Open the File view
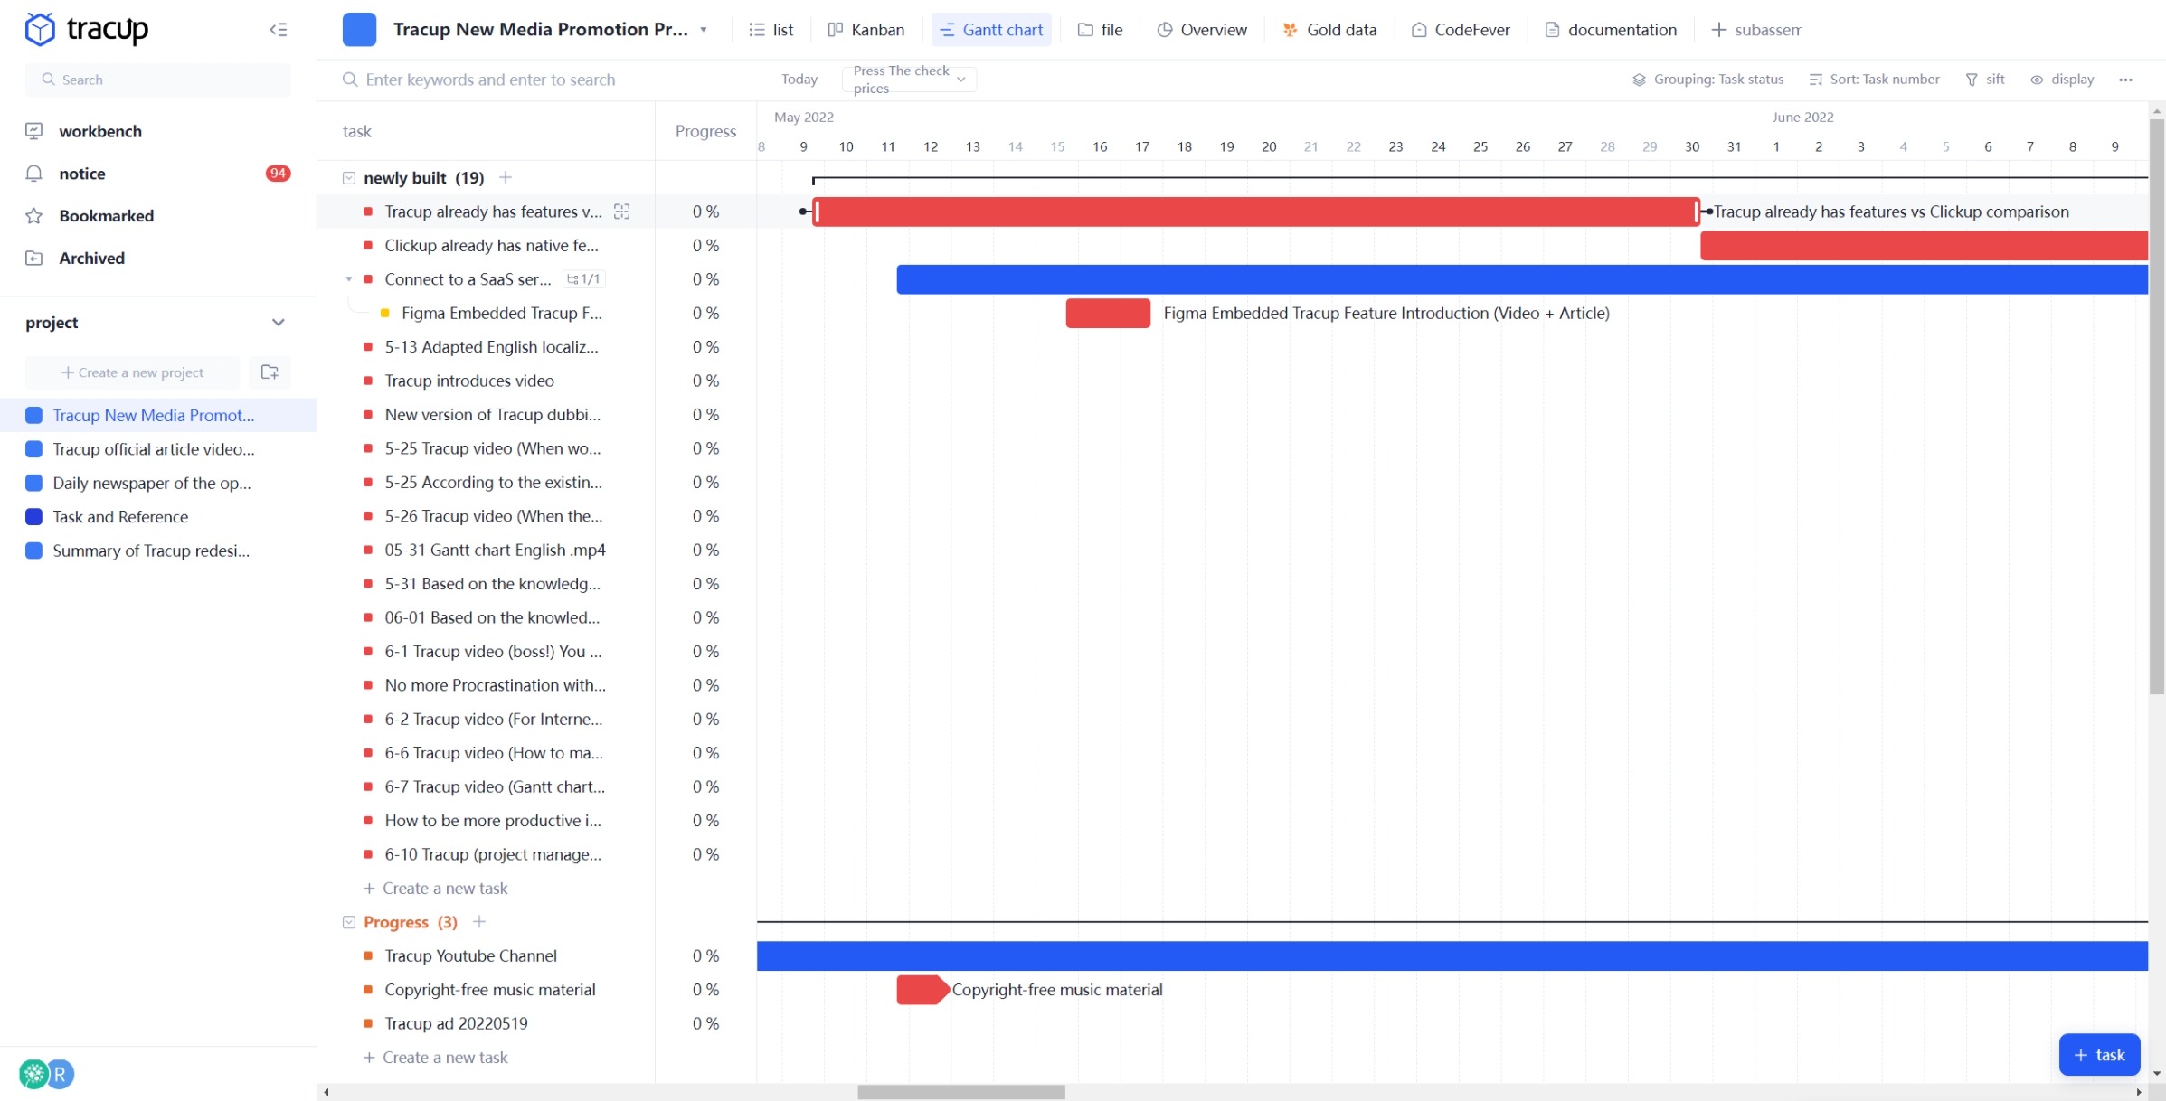 pyautogui.click(x=1102, y=28)
